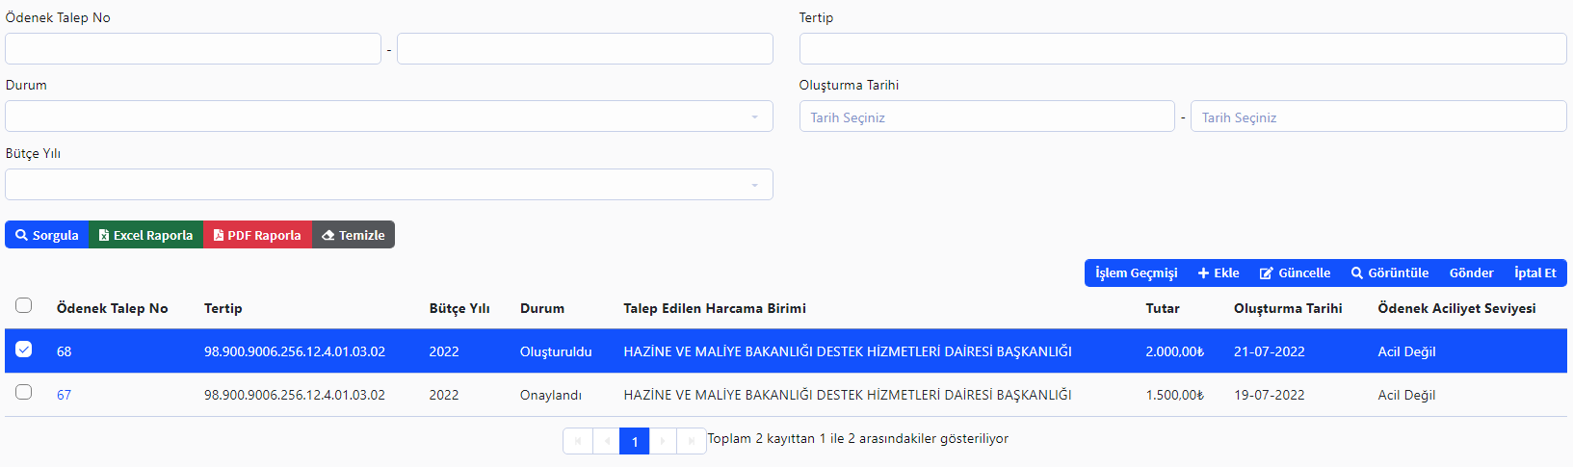Toggle the select-all header checkbox

24,306
